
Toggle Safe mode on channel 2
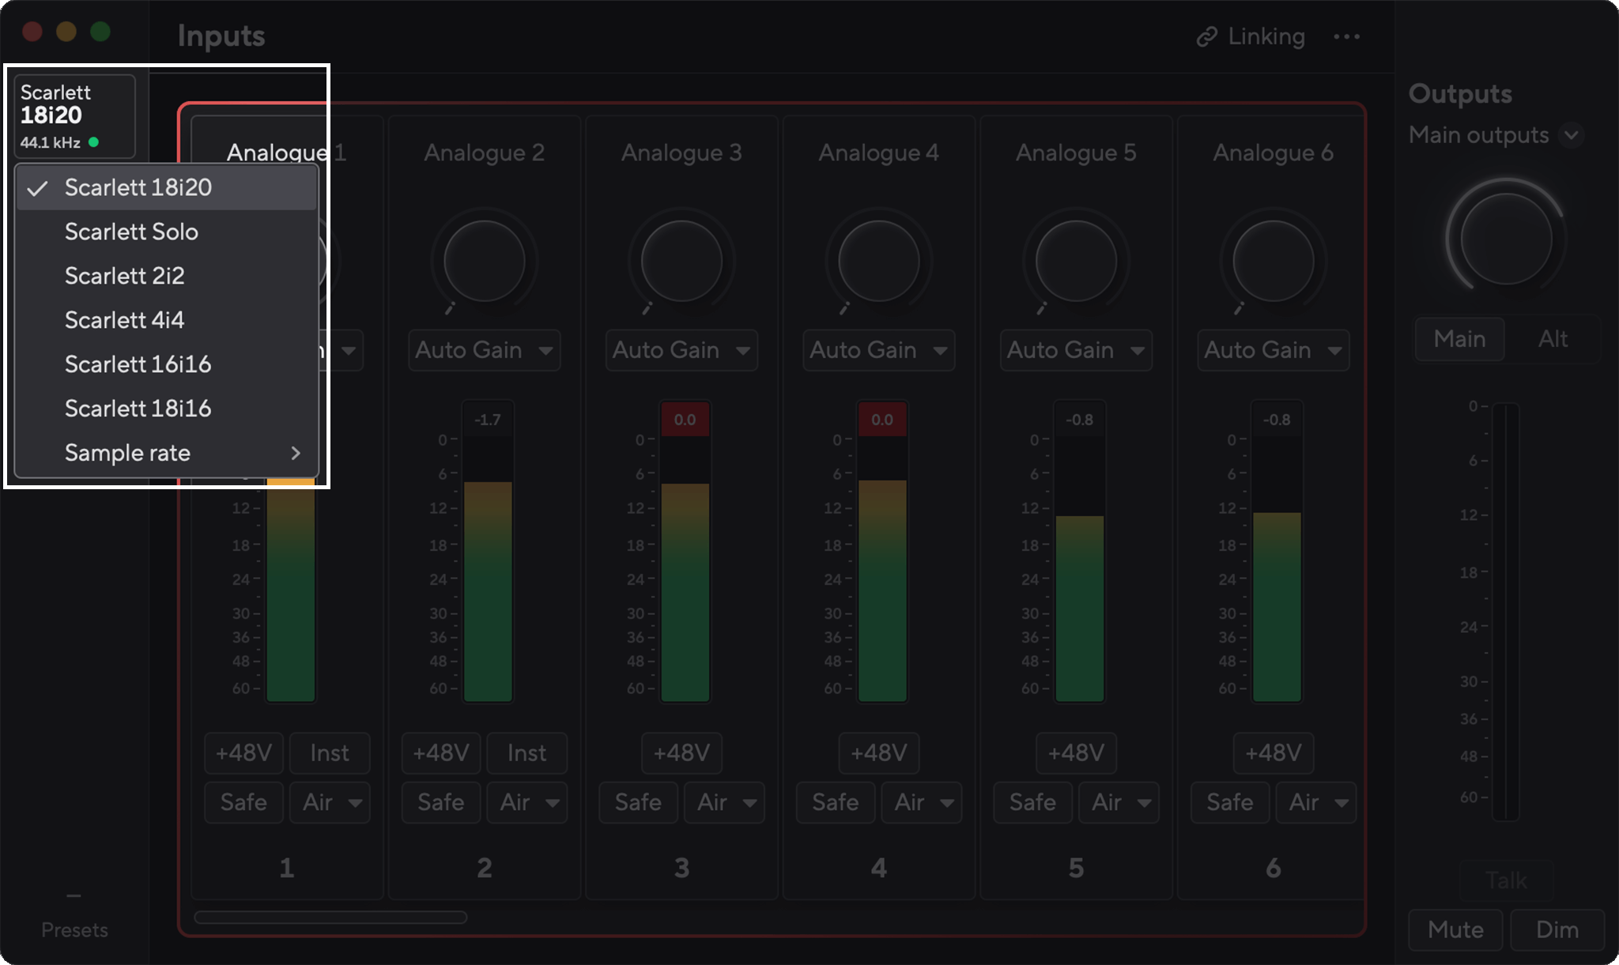coord(441,802)
